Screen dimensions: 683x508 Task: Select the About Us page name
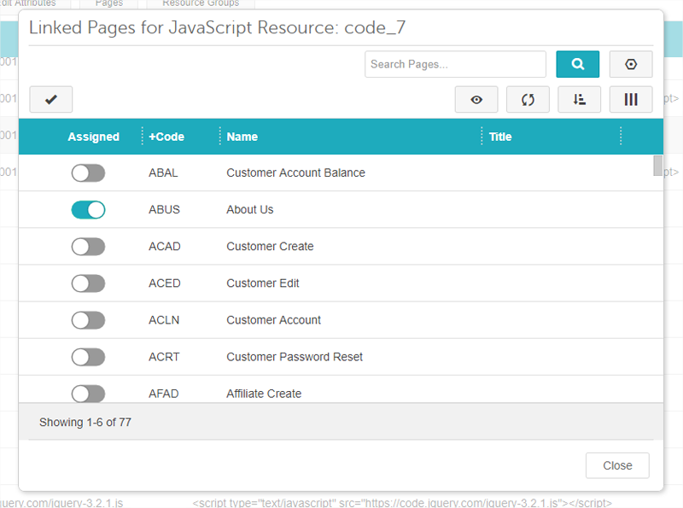pyautogui.click(x=250, y=209)
